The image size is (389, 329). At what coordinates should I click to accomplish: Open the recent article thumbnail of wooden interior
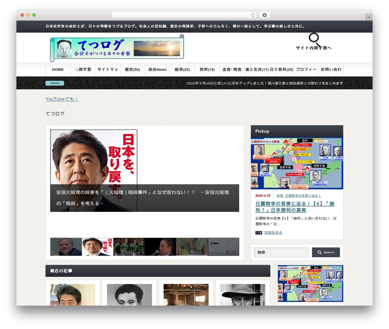[186, 295]
